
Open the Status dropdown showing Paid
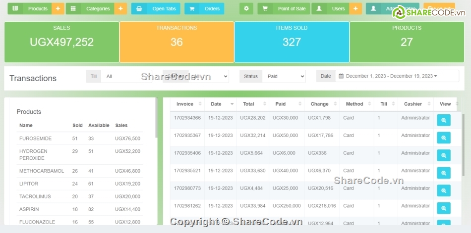click(283, 76)
